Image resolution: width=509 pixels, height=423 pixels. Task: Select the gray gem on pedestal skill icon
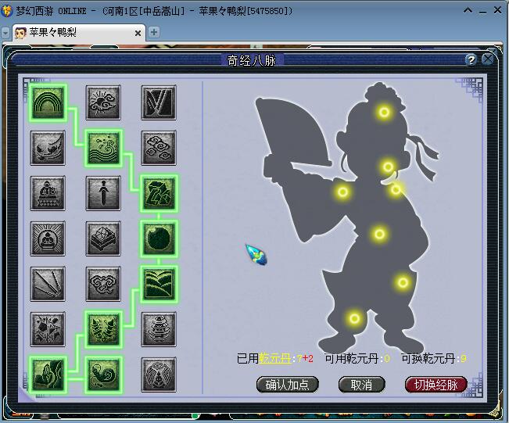(x=103, y=238)
